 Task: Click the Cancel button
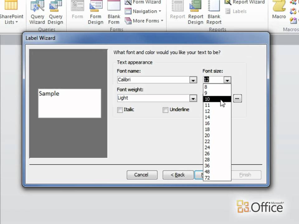142,175
